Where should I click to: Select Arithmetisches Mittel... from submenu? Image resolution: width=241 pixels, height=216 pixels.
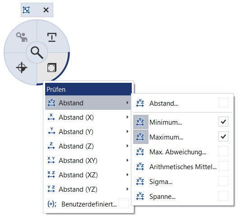point(182,167)
